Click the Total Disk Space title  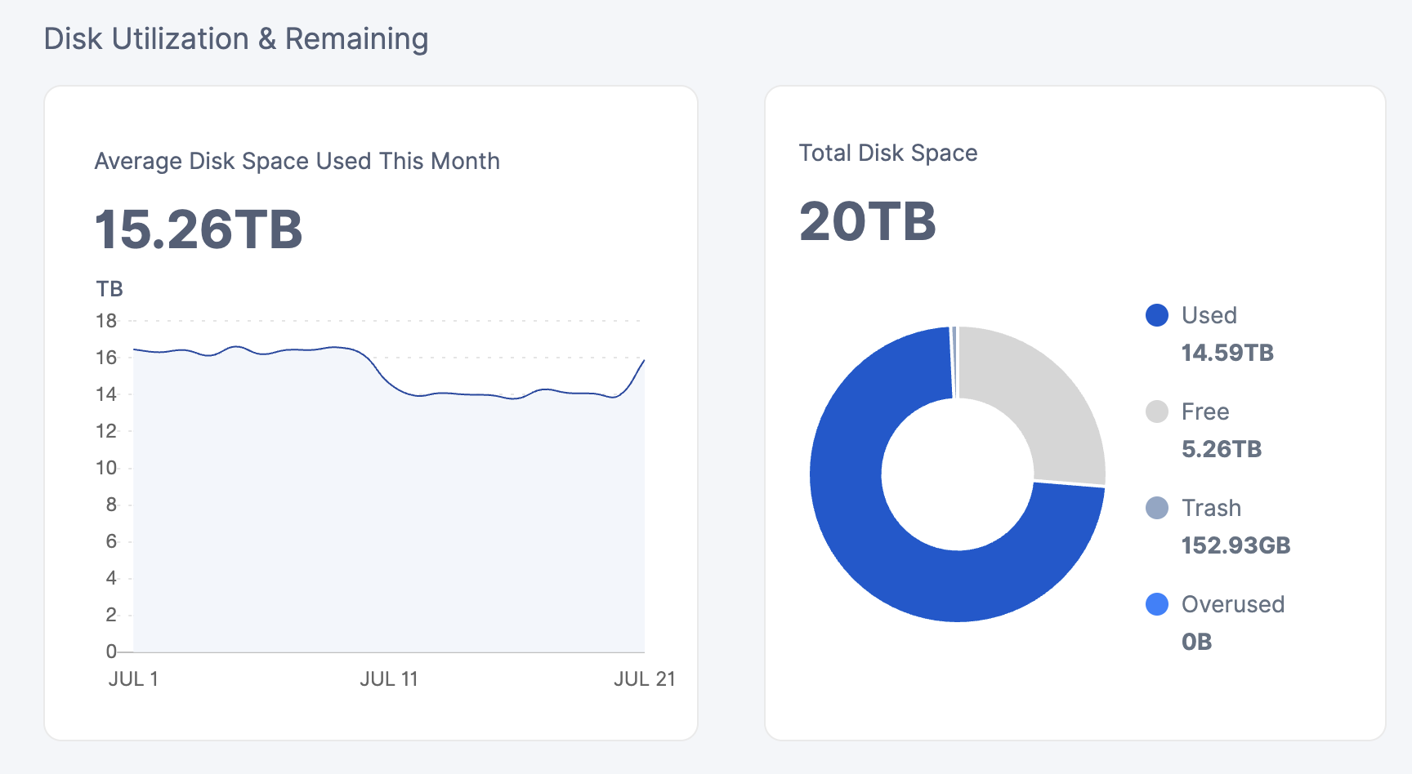[887, 153]
